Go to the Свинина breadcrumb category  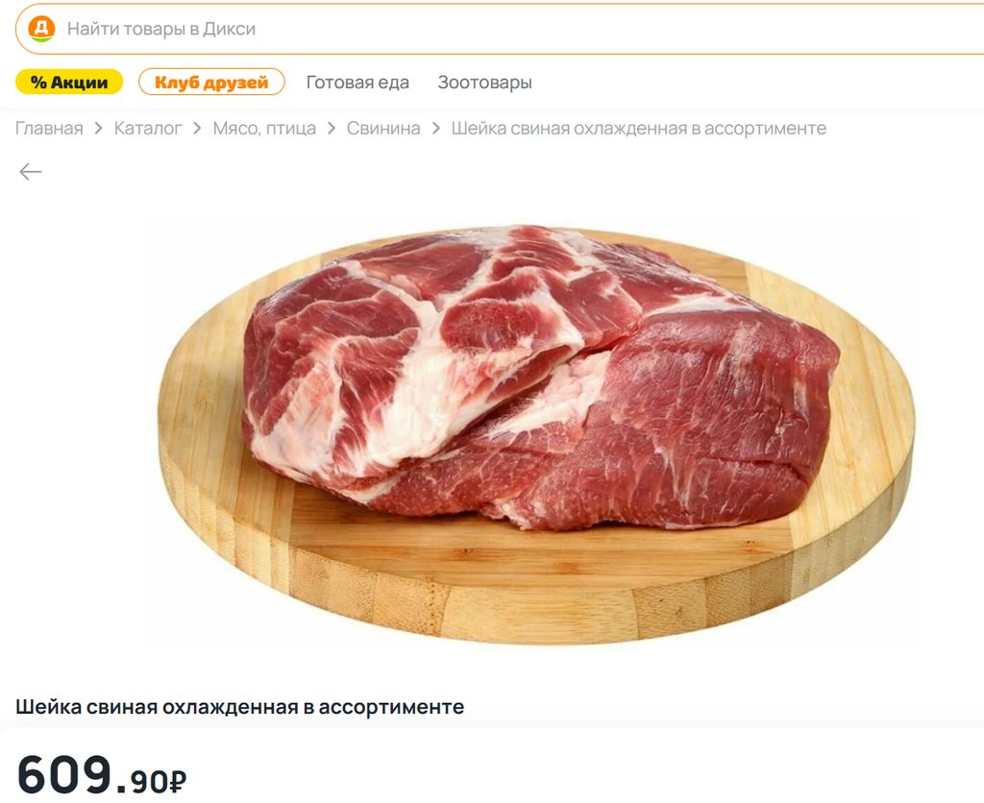[x=383, y=128]
